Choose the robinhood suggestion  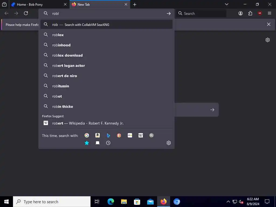[x=106, y=45]
